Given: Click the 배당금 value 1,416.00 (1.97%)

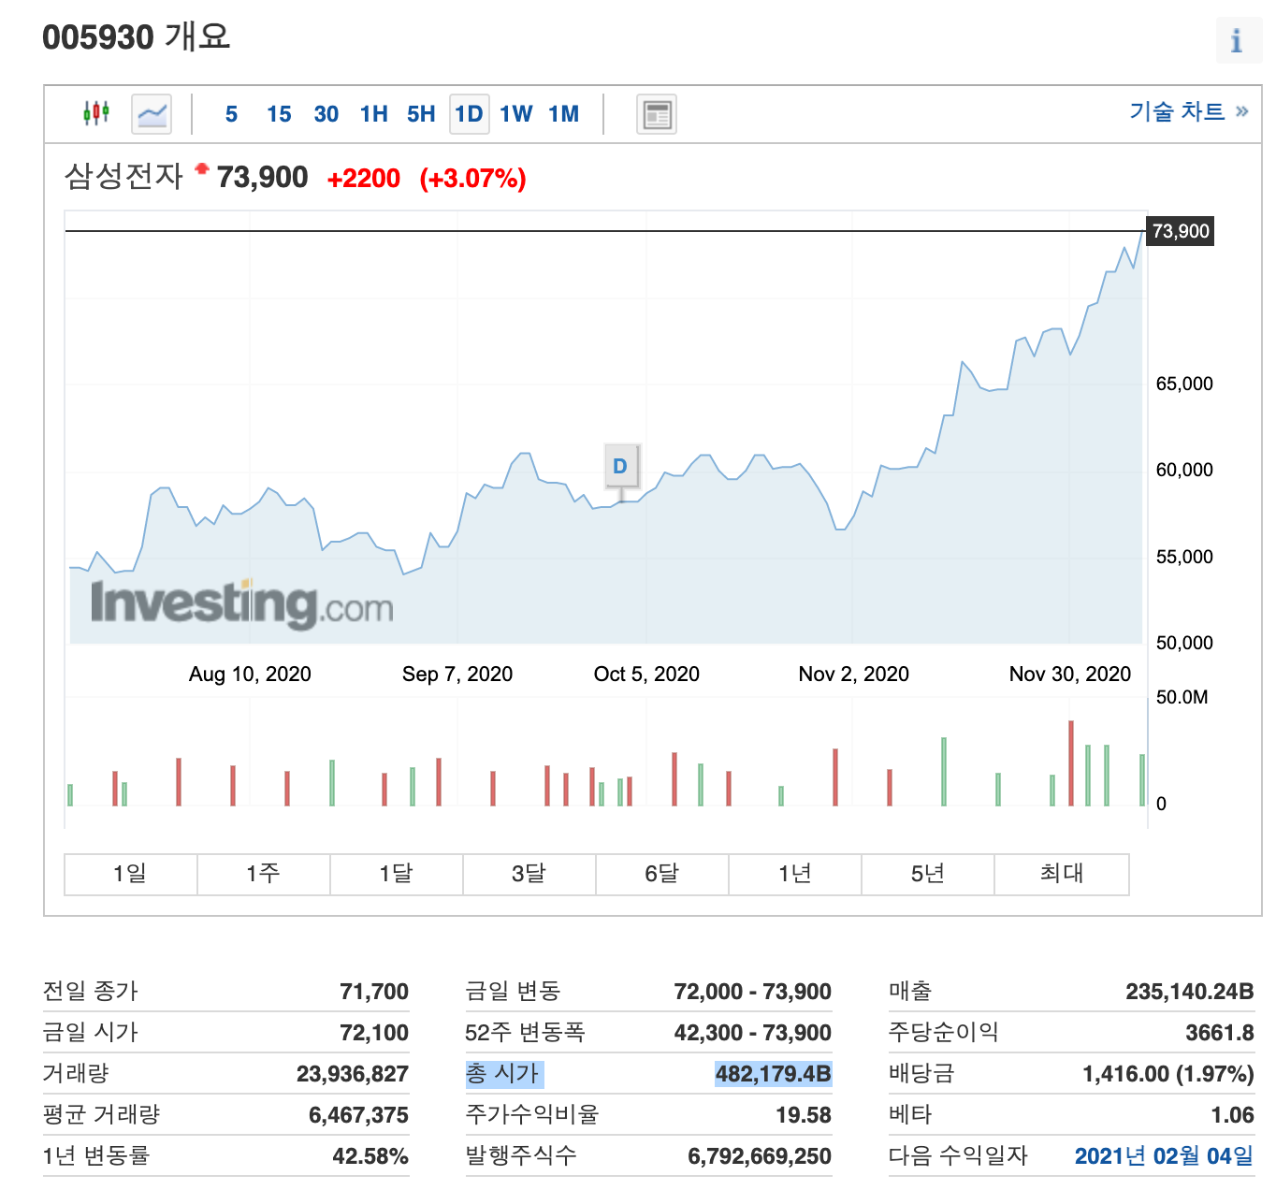Looking at the screenshot, I should (1168, 1074).
